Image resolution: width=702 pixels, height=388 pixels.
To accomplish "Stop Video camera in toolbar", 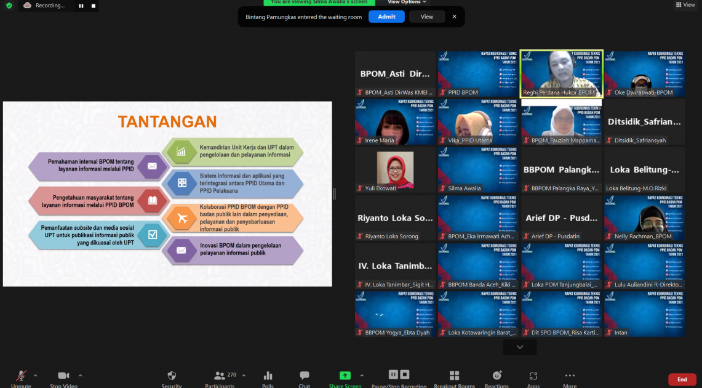I will coord(63,377).
